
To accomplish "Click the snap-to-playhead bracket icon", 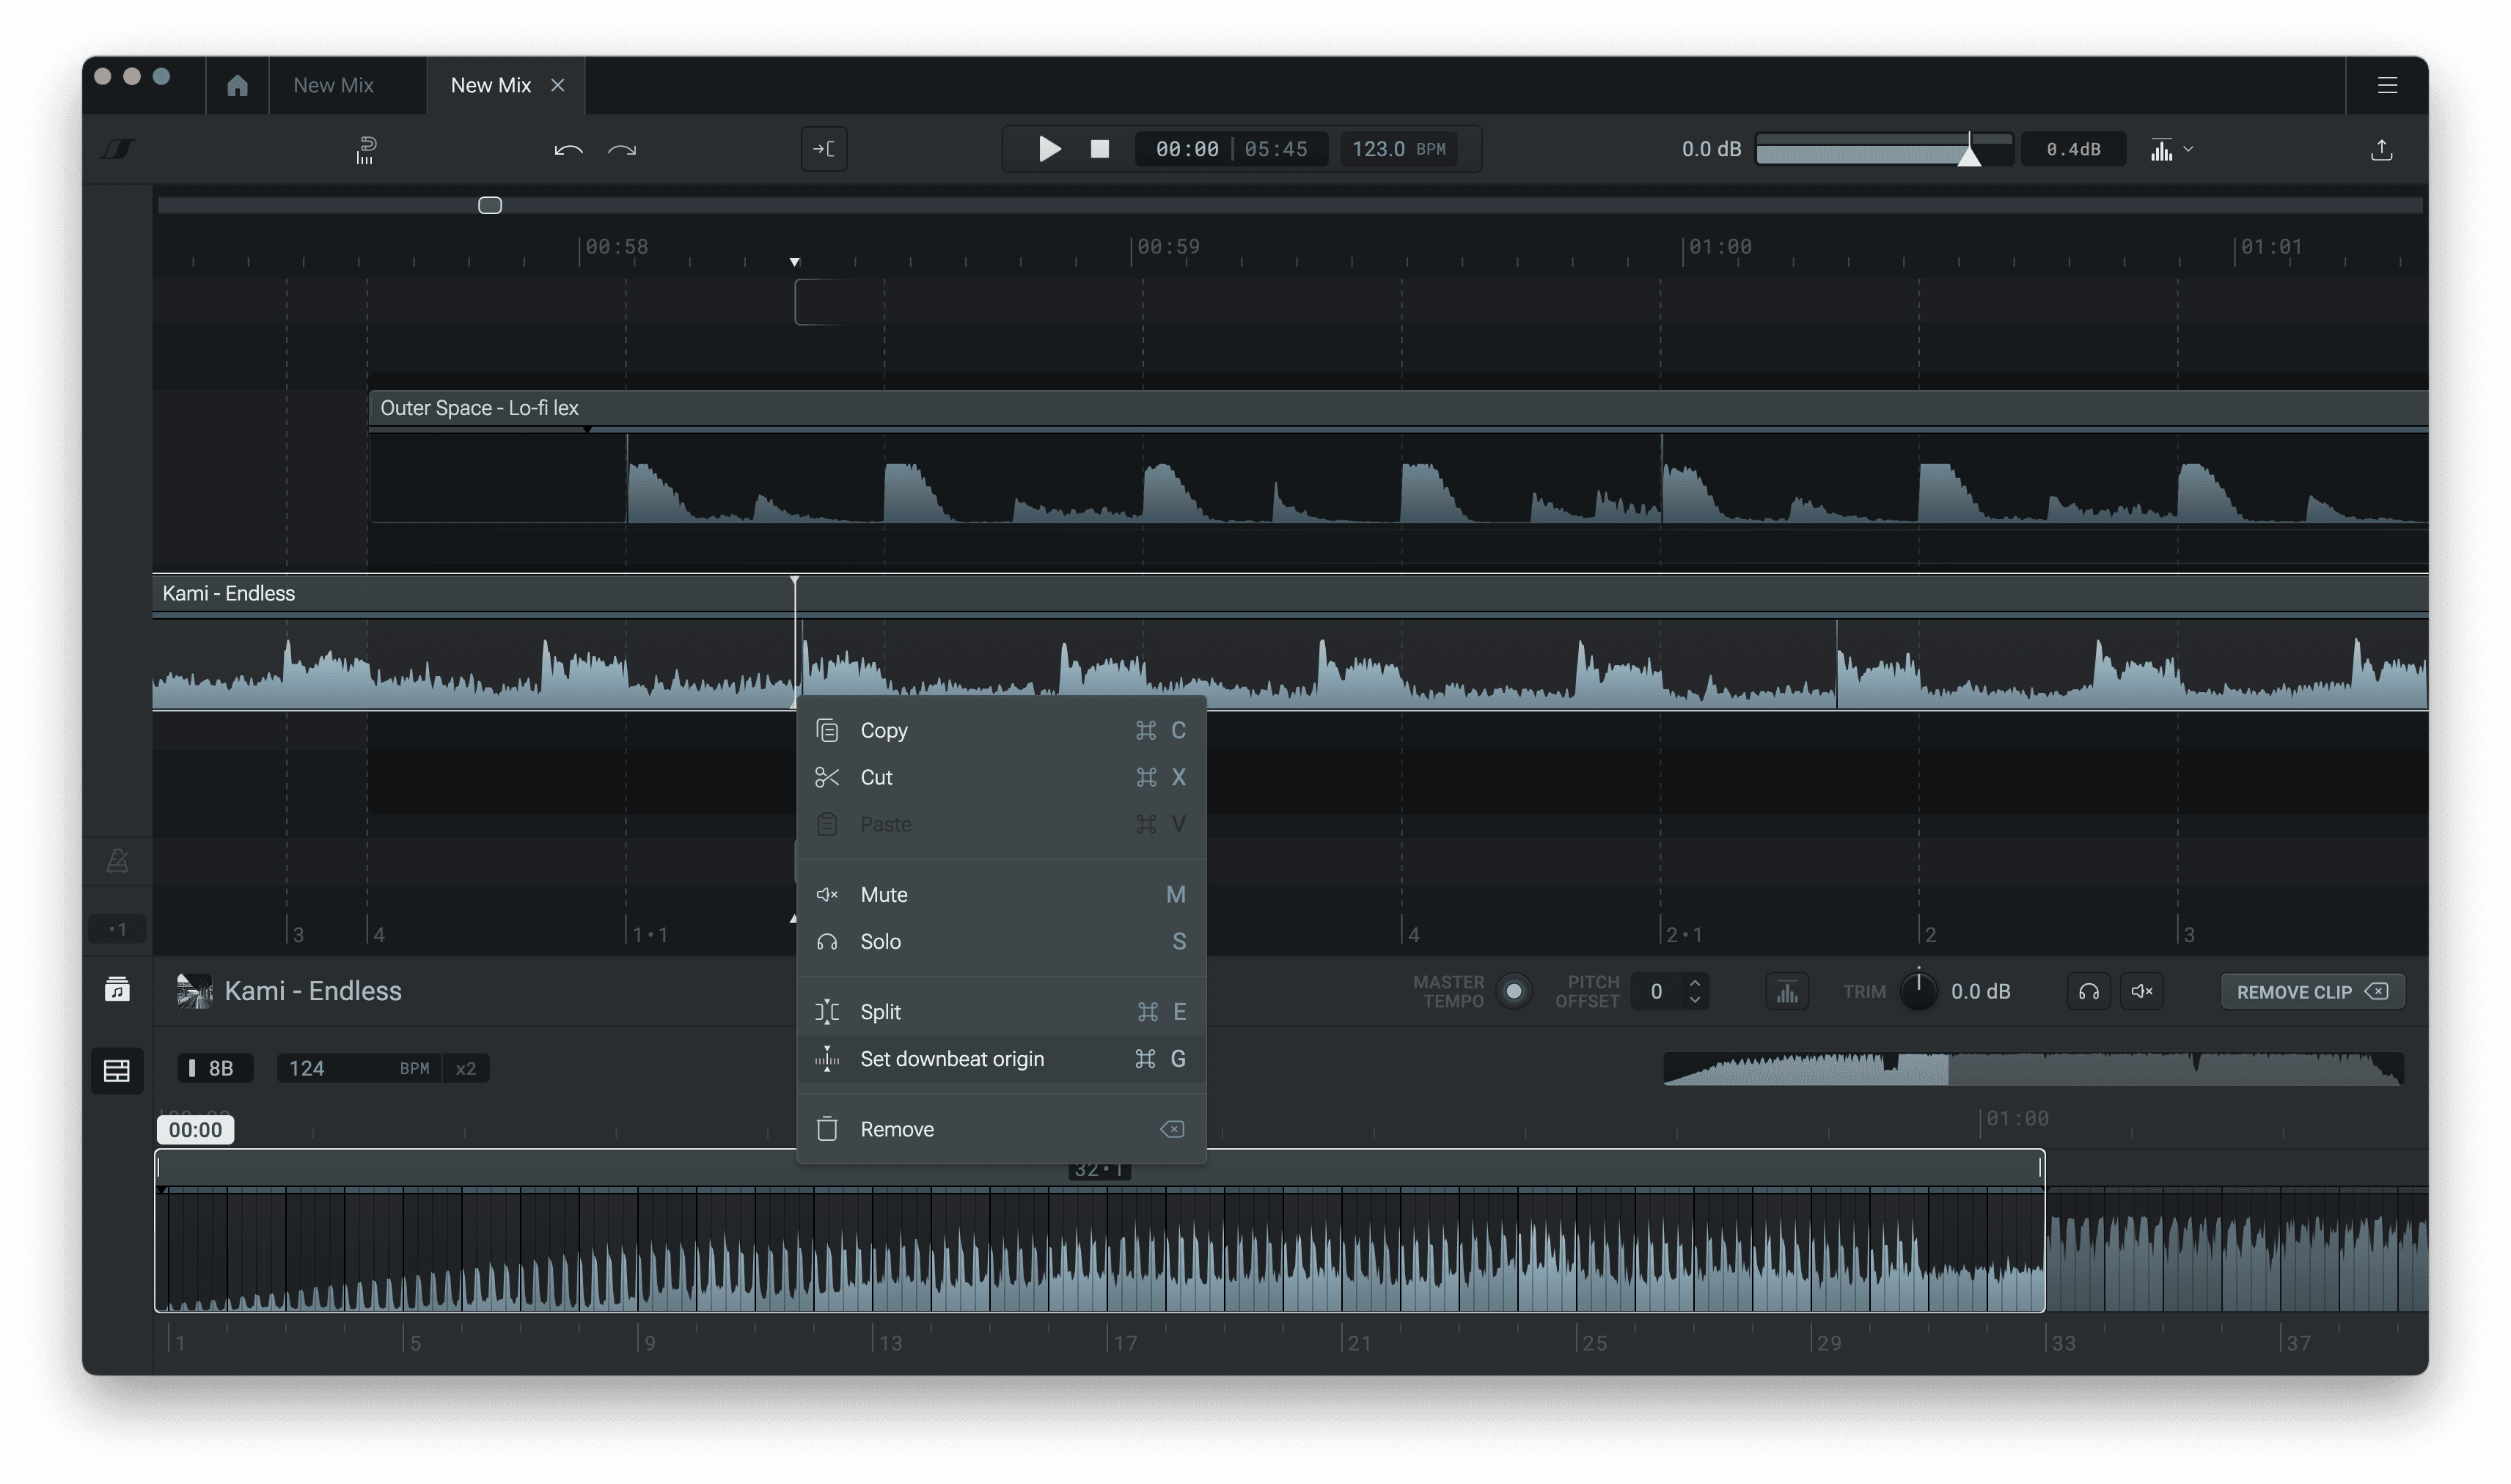I will (824, 149).
